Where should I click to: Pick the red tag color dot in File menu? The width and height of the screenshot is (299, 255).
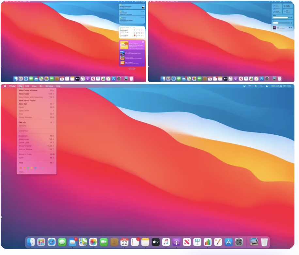pyautogui.click(x=21, y=168)
